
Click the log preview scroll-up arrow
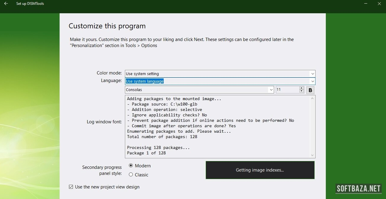[312, 98]
